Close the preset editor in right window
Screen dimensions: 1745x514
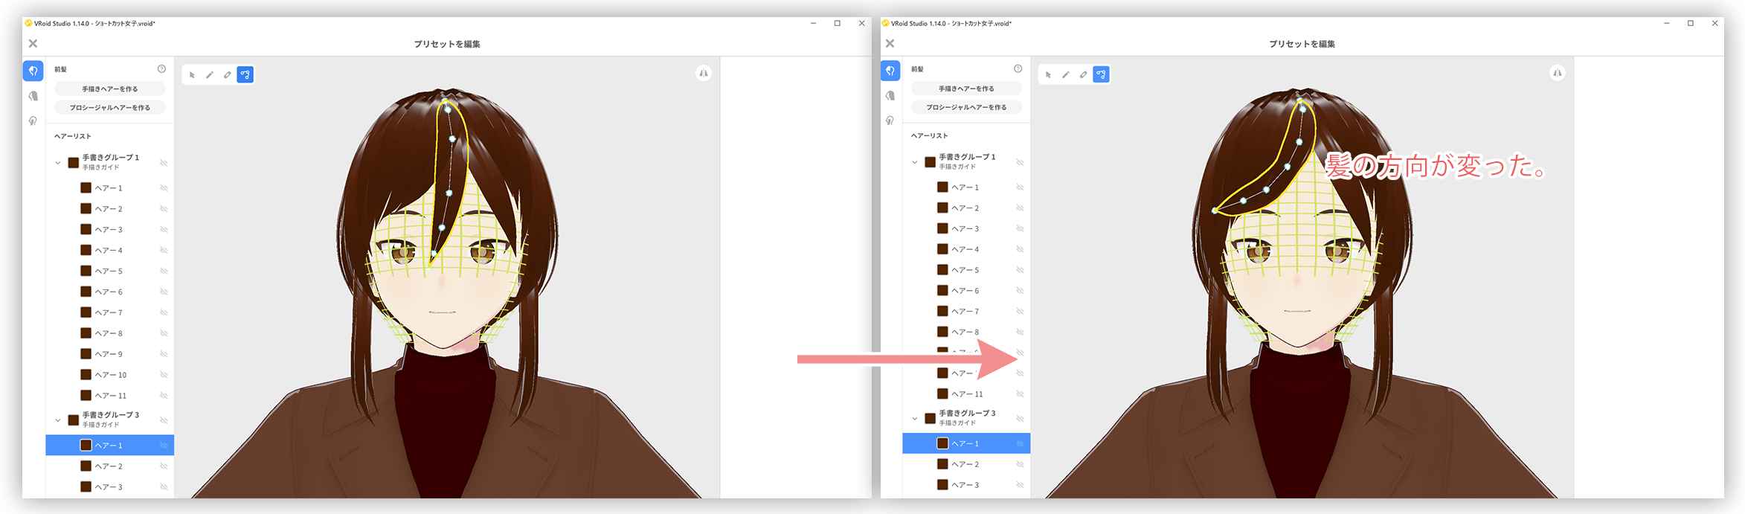click(890, 44)
